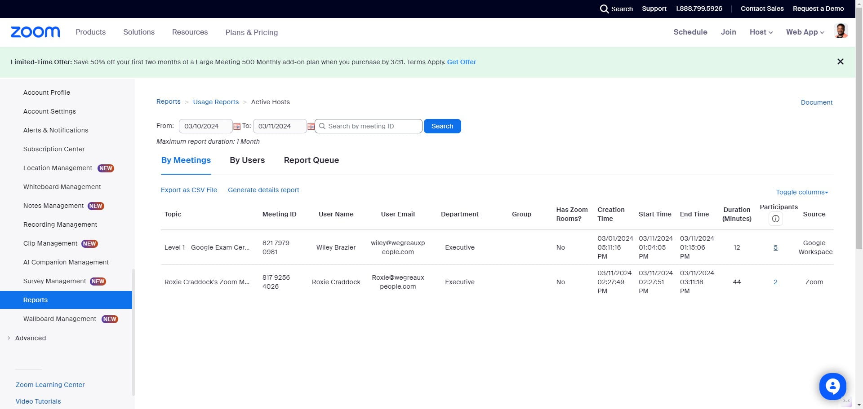The height and width of the screenshot is (409, 863).
Task: Click the blue Search button
Action: 442,126
